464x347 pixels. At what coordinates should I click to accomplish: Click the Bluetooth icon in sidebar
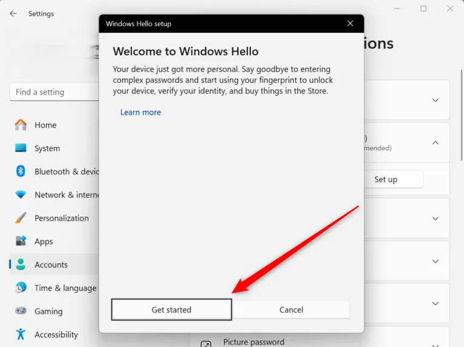point(21,171)
